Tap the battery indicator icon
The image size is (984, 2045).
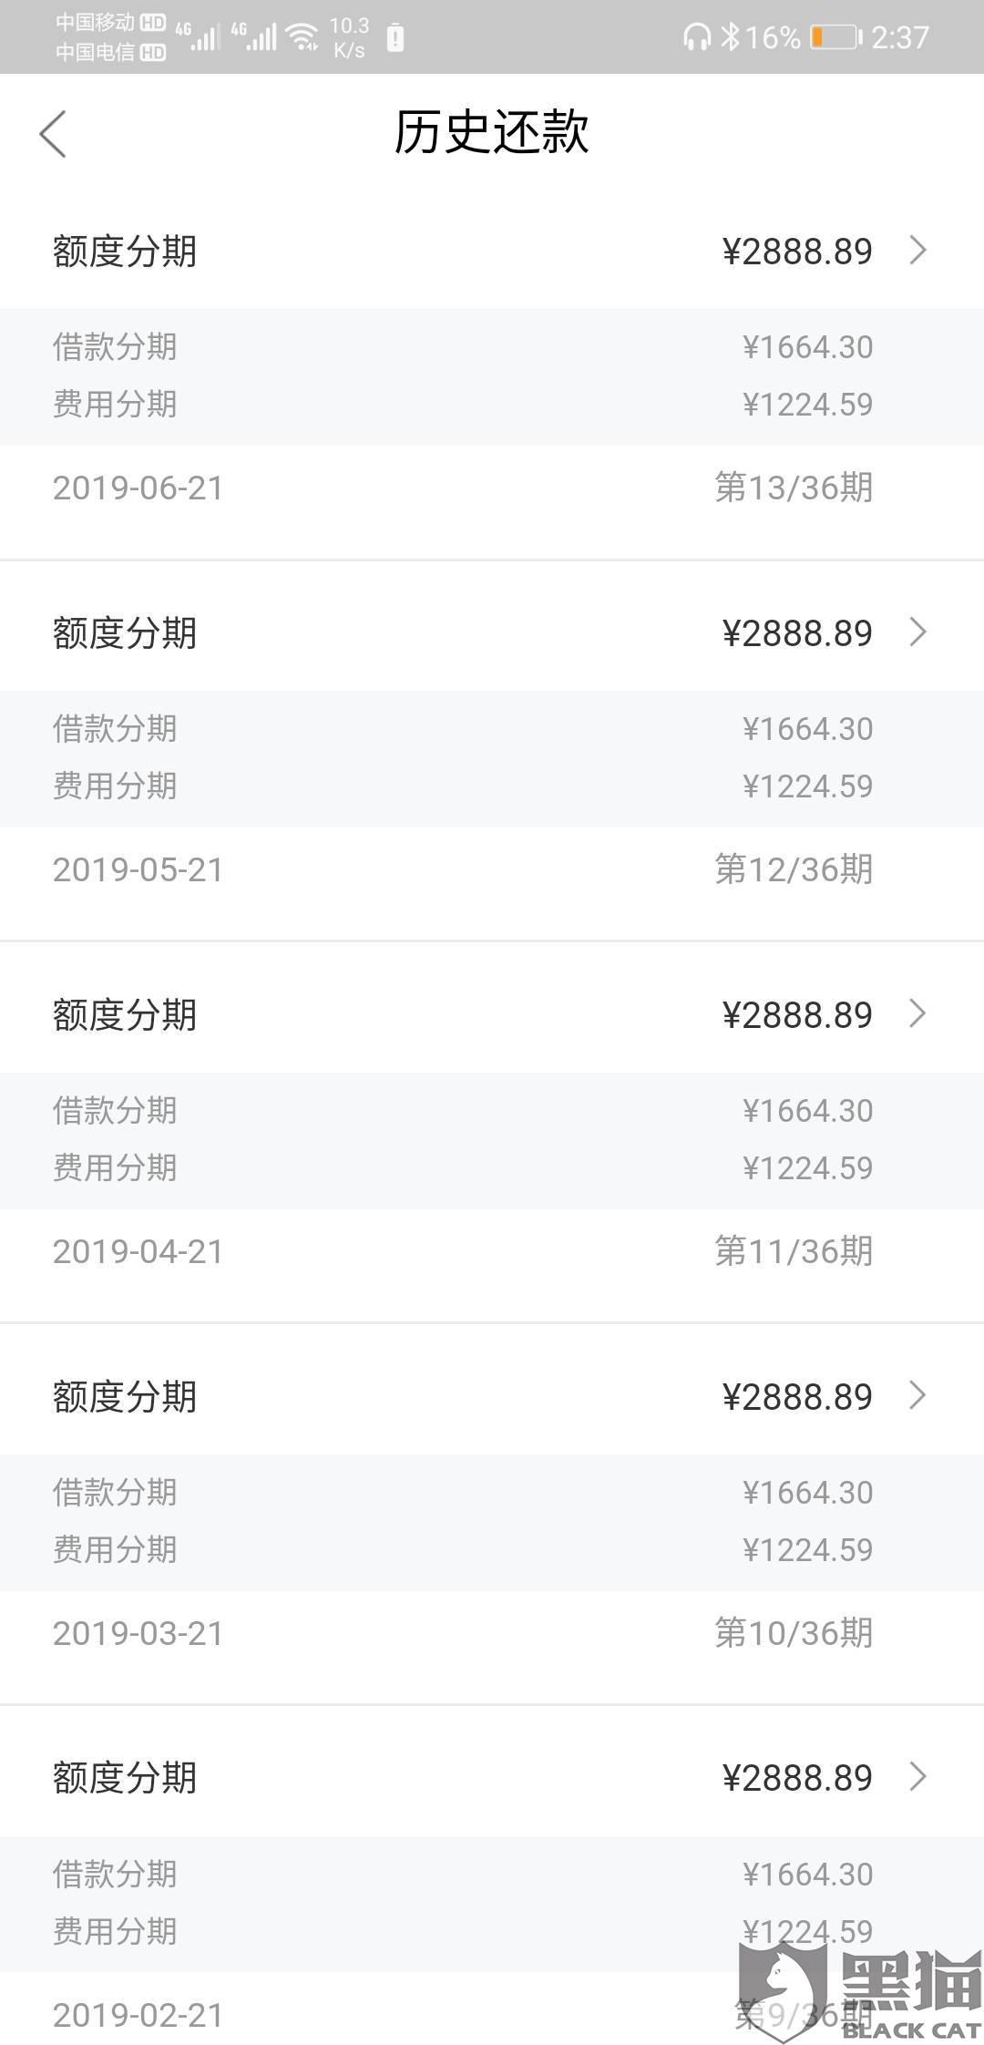[x=835, y=37]
